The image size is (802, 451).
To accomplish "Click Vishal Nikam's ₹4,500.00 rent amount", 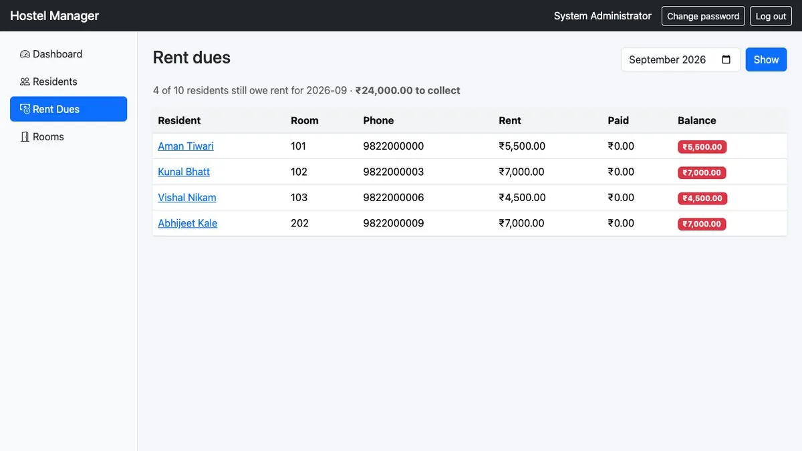I will click(x=522, y=198).
